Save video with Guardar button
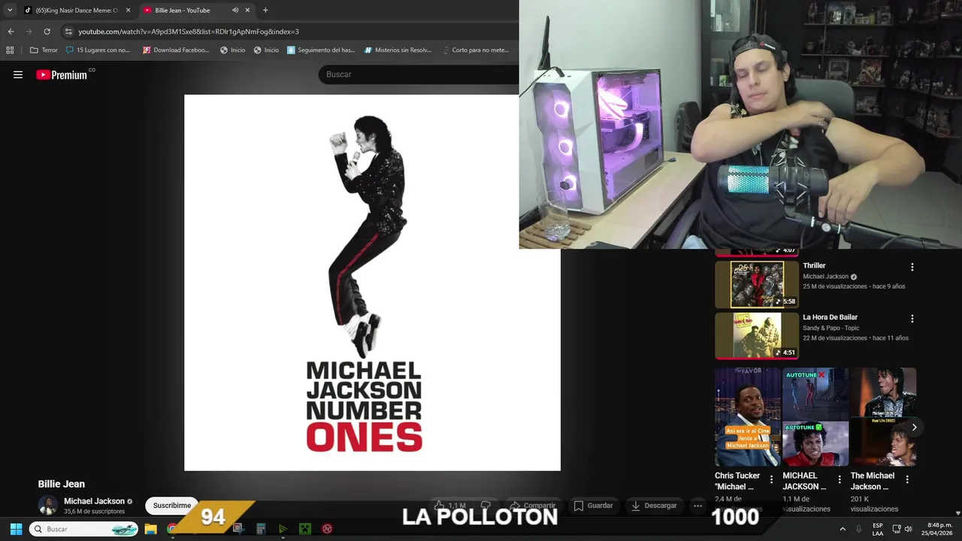The height and width of the screenshot is (541, 962). tap(594, 506)
